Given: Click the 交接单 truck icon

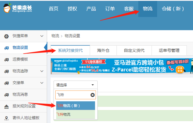Looking at the screenshot, I should [x=6, y=83].
